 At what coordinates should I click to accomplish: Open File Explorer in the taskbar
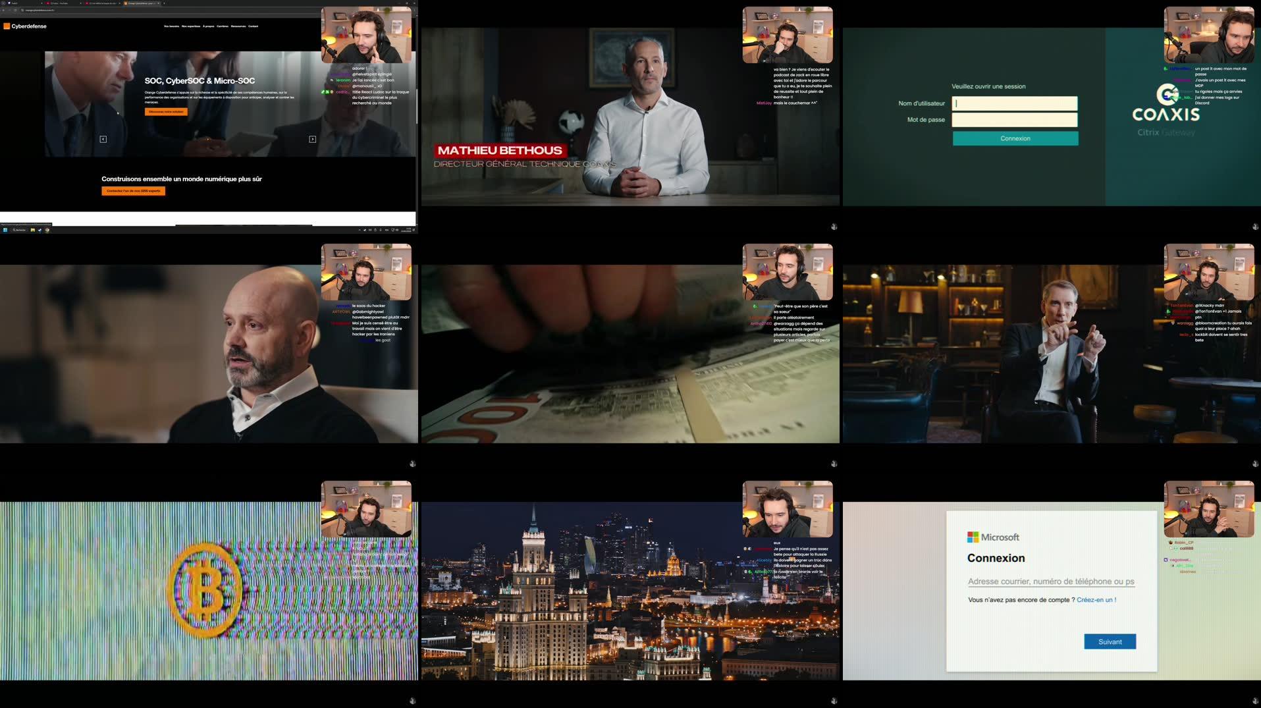(x=32, y=230)
